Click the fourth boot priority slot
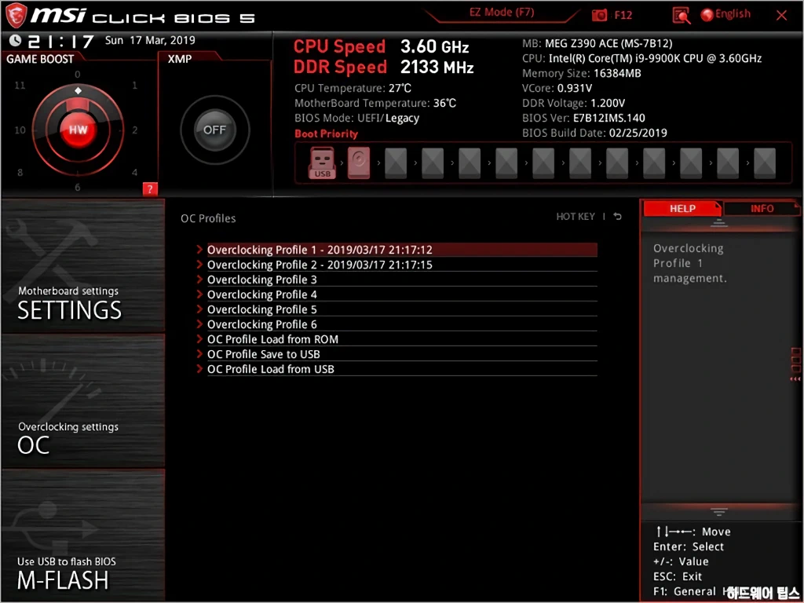The image size is (804, 603). coord(433,163)
